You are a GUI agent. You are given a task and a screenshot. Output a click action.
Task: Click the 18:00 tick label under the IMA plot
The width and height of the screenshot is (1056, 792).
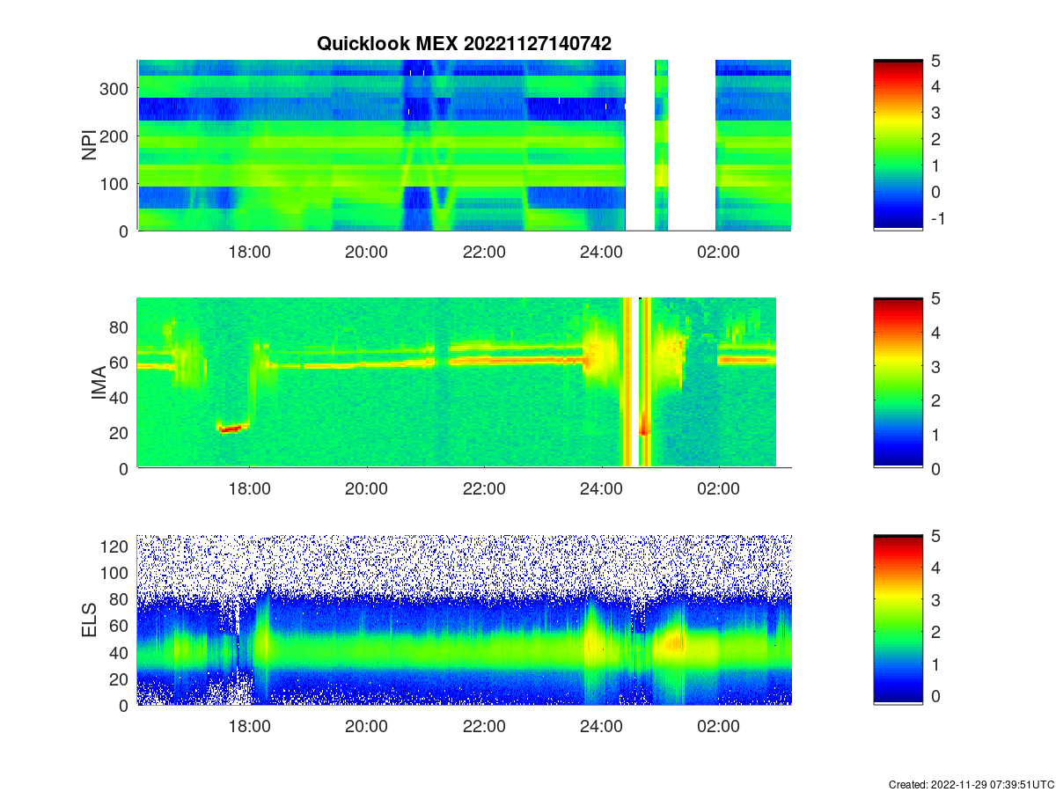(x=249, y=490)
